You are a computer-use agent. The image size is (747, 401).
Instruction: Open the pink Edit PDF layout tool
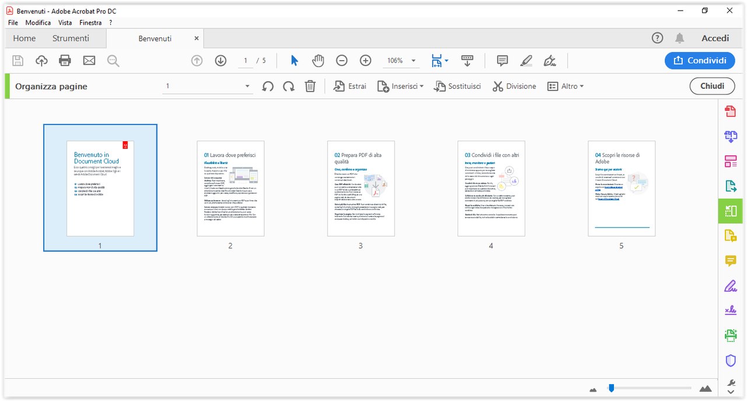pos(731,161)
